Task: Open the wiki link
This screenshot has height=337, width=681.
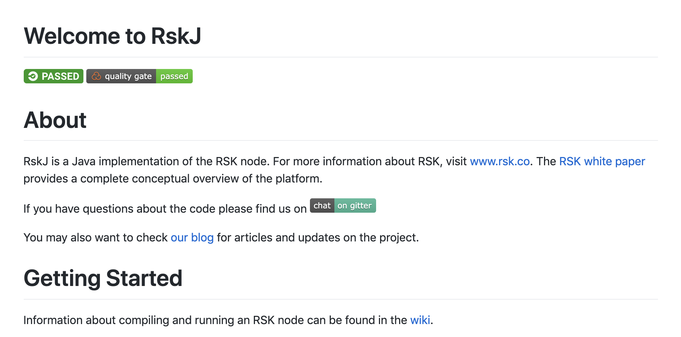Action: (x=420, y=320)
